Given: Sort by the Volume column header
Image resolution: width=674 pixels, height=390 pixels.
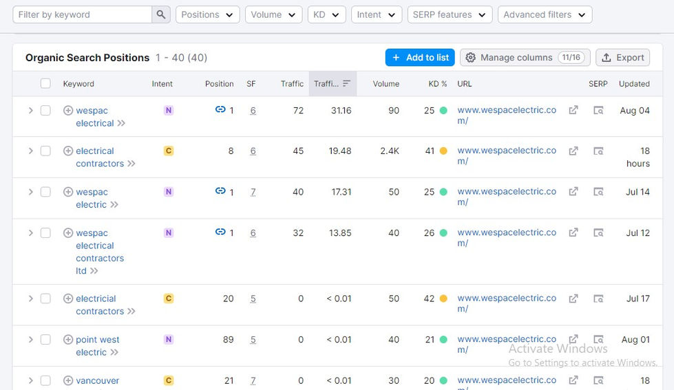Looking at the screenshot, I should click(386, 84).
